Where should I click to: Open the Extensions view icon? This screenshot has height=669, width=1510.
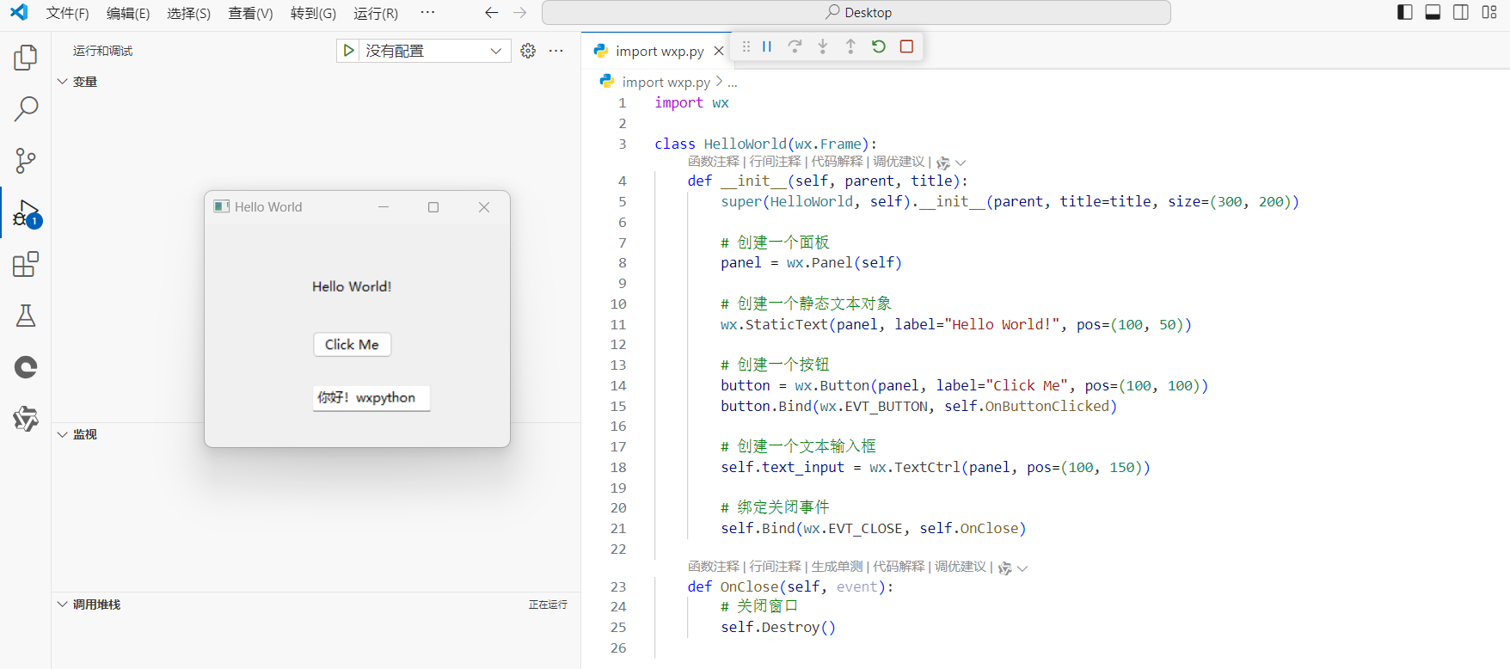pos(26,264)
